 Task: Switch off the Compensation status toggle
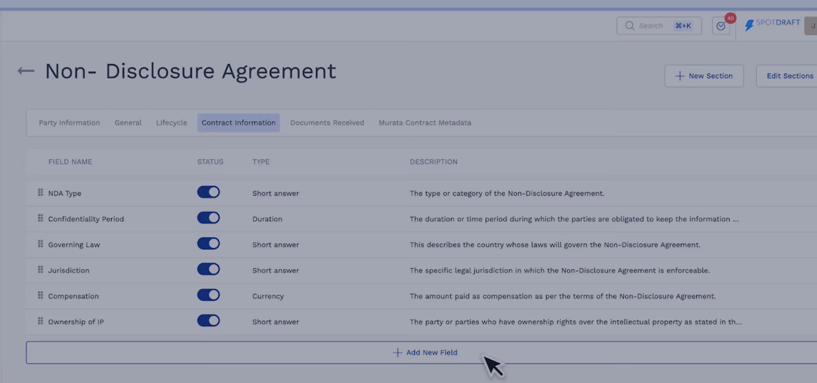[208, 295]
